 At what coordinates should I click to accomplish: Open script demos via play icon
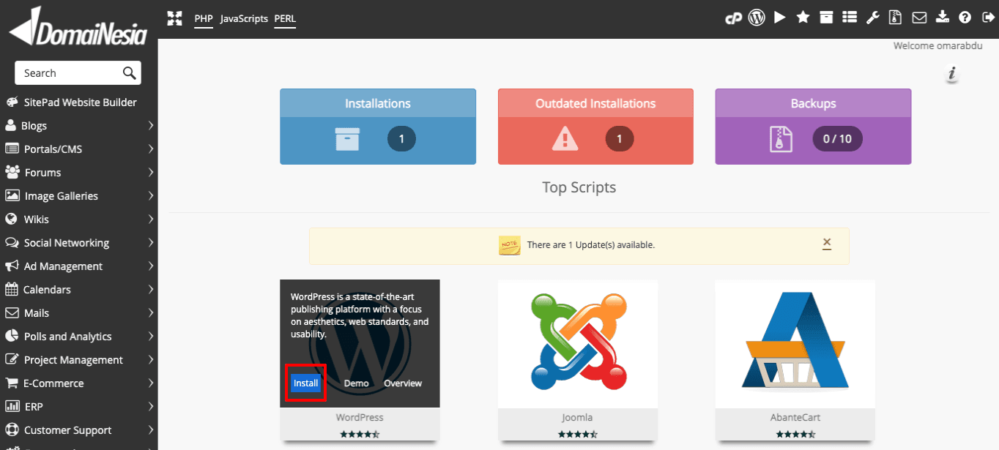[780, 18]
